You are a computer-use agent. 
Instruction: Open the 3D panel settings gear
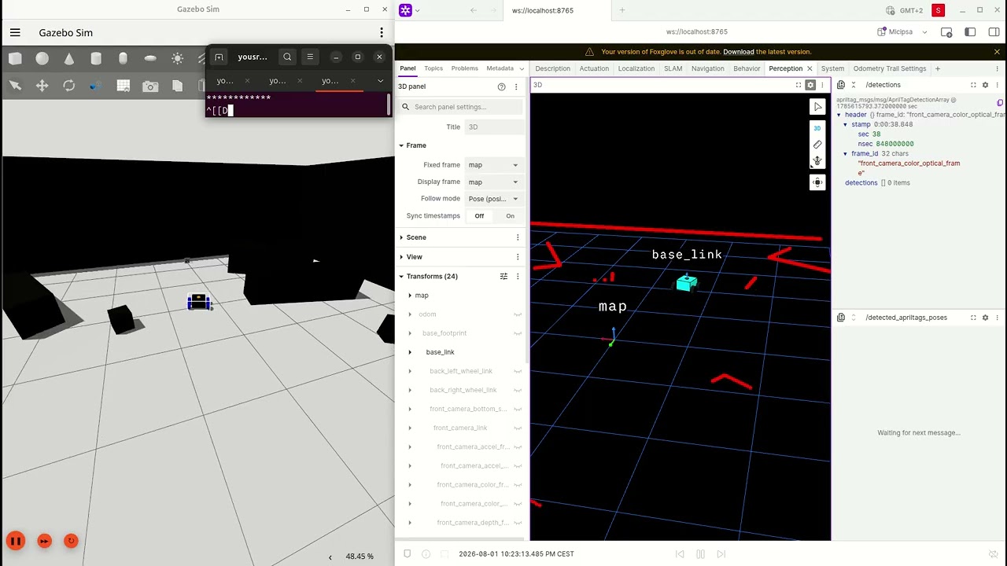click(x=810, y=85)
